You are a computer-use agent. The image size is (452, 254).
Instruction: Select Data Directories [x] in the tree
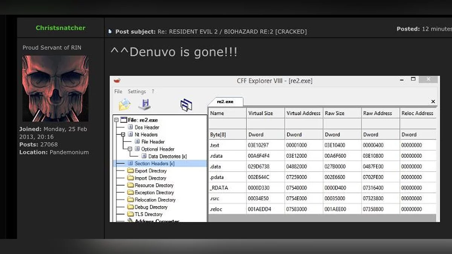coord(168,156)
